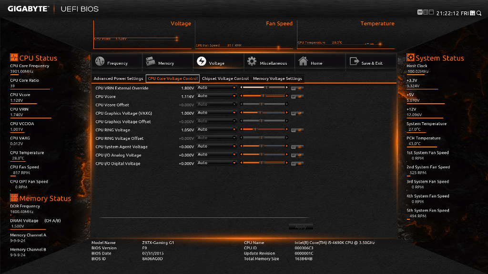The image size is (488, 274).
Task: Select the CPU Core Voltage Control tab
Action: [x=173, y=78]
